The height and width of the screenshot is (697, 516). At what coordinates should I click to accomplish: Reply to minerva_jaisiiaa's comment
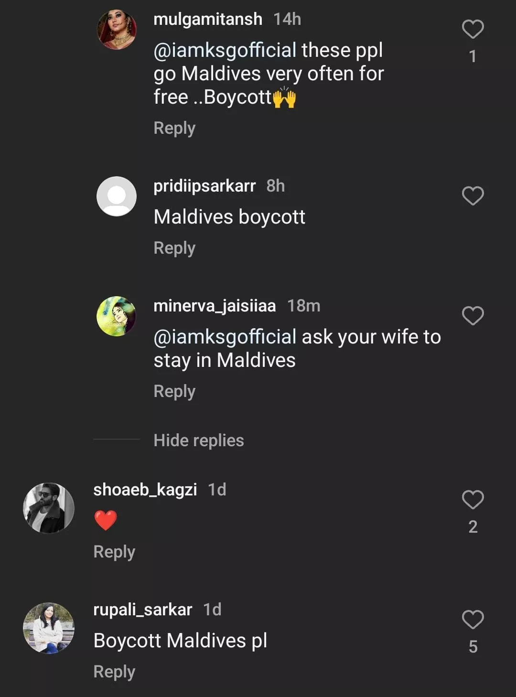coord(174,391)
